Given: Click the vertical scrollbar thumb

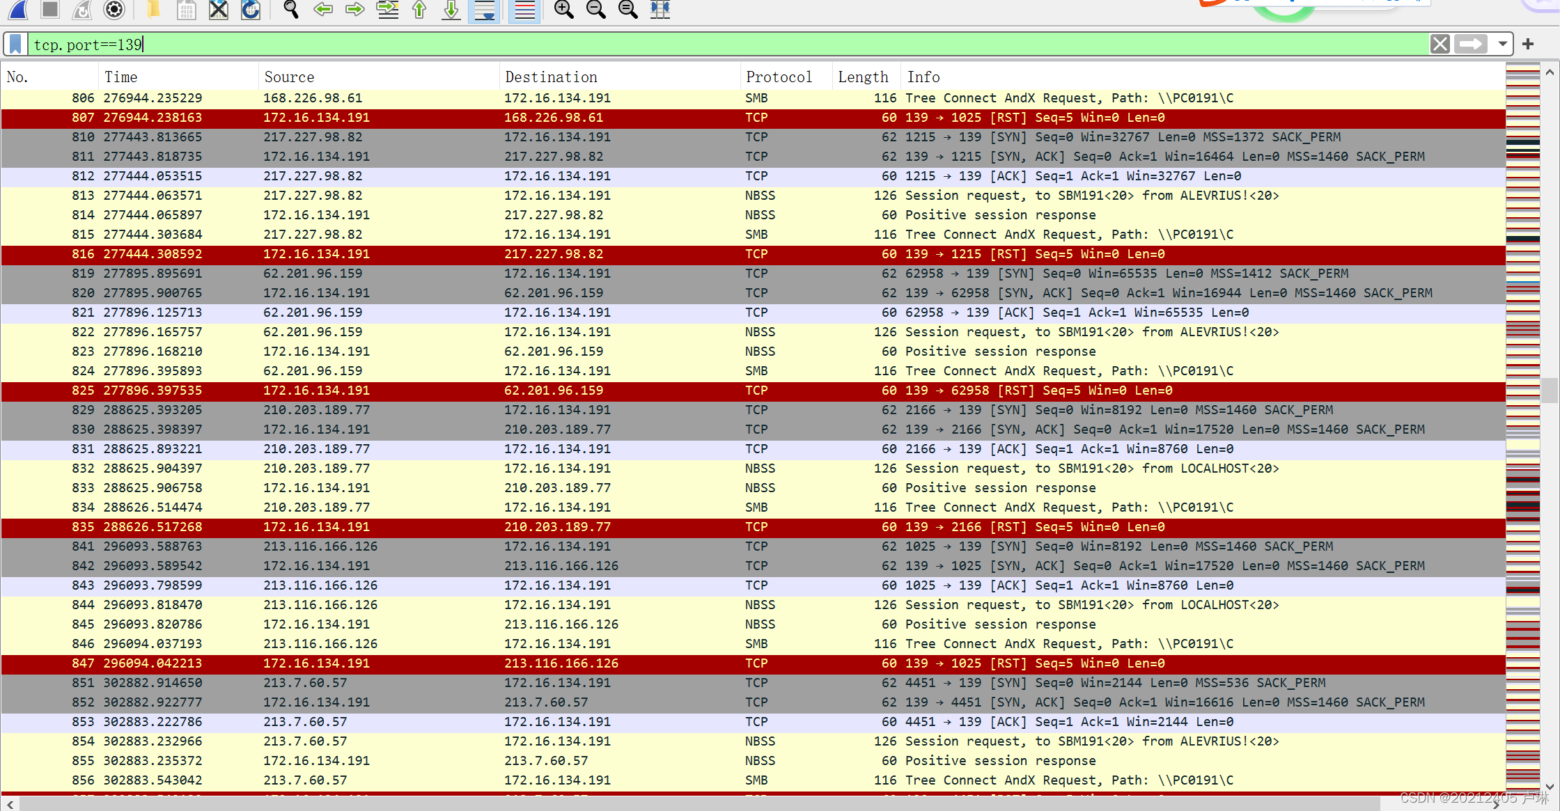Looking at the screenshot, I should 1550,390.
